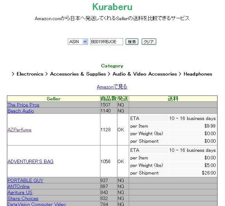Click the Headphones breadcrumb
225x206 pixels.
coord(198,74)
